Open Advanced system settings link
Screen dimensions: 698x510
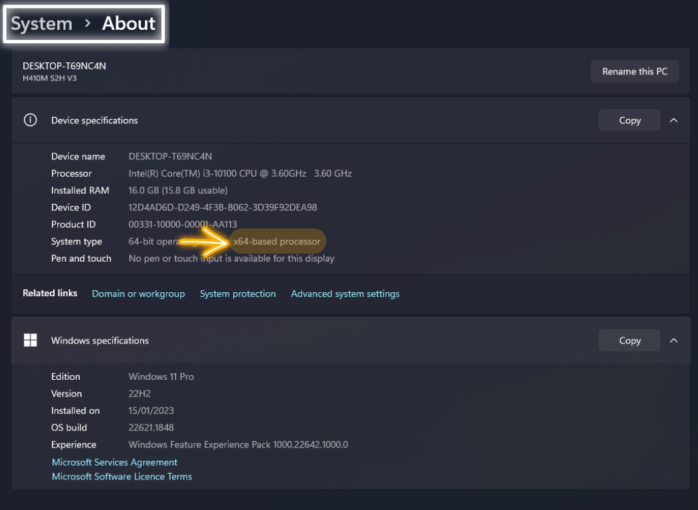pyautogui.click(x=345, y=294)
